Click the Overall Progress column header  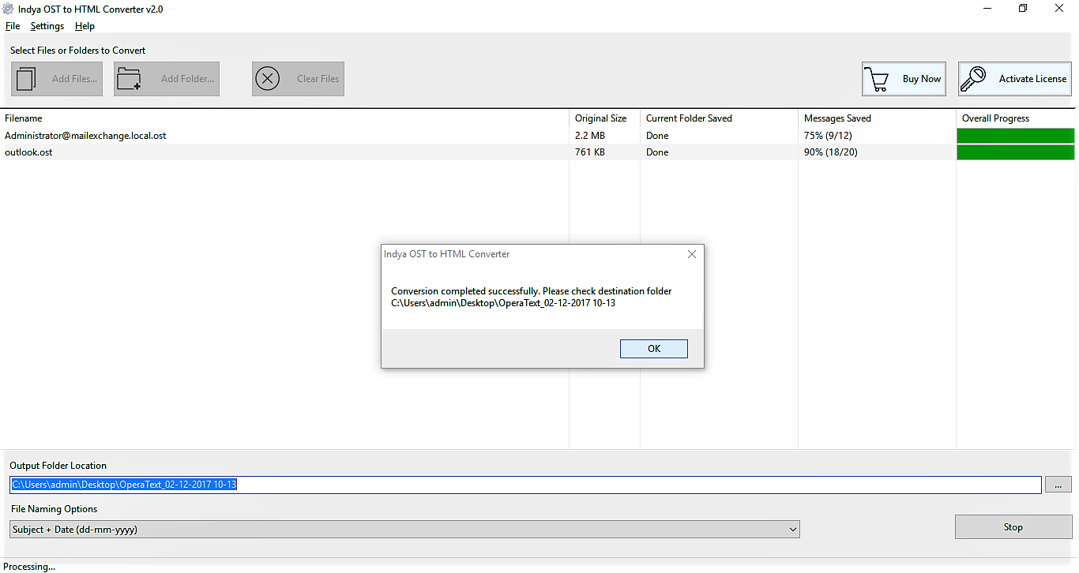995,118
